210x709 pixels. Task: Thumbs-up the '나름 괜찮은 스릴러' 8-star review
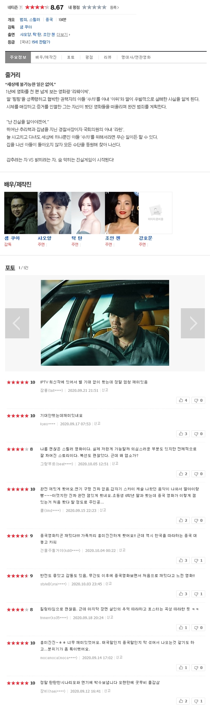point(183,474)
